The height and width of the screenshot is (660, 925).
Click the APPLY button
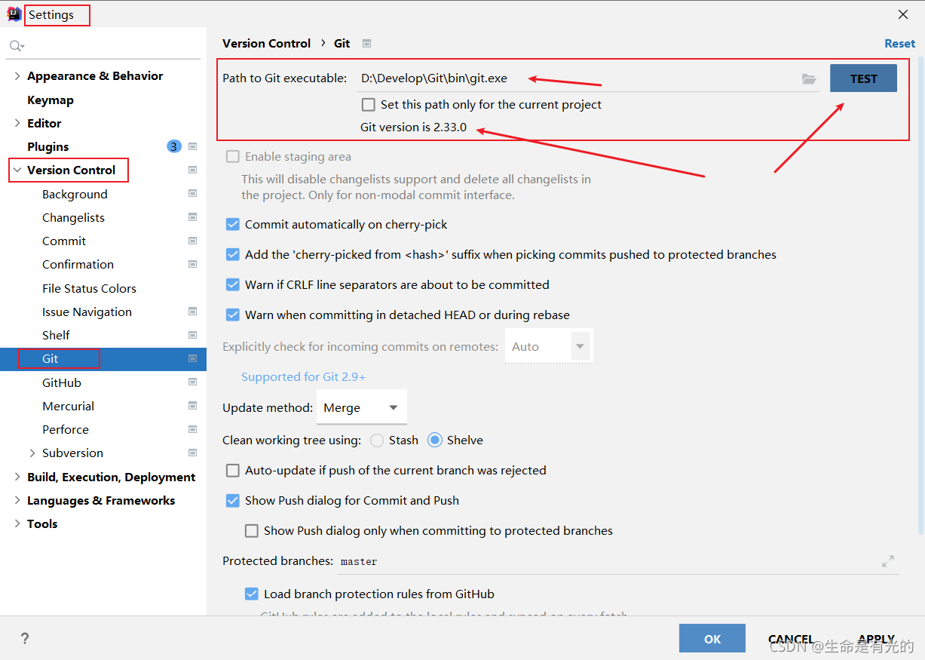877,639
